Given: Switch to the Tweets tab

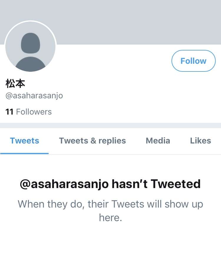Looking at the screenshot, I should [x=24, y=141].
